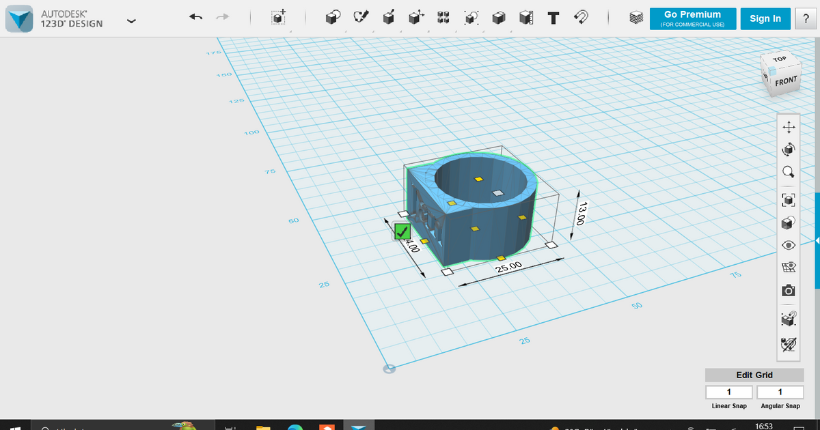Viewport: 820px width, 430px height.
Task: Open the Materials panel icon
Action: click(636, 18)
